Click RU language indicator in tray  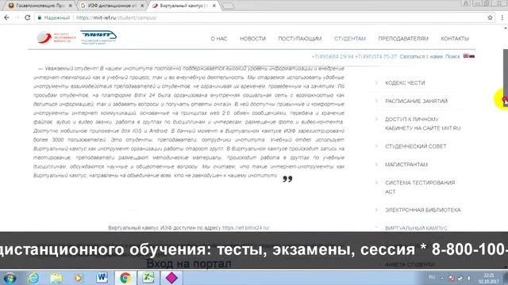coord(432,277)
